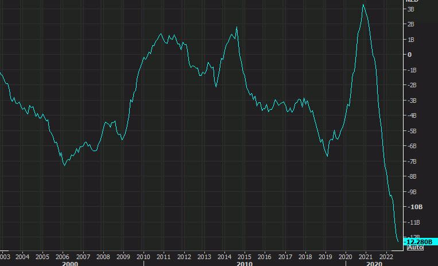This screenshot has height=266, width=438.
Task: Click the 2007 x-axis label
Action: point(83,257)
